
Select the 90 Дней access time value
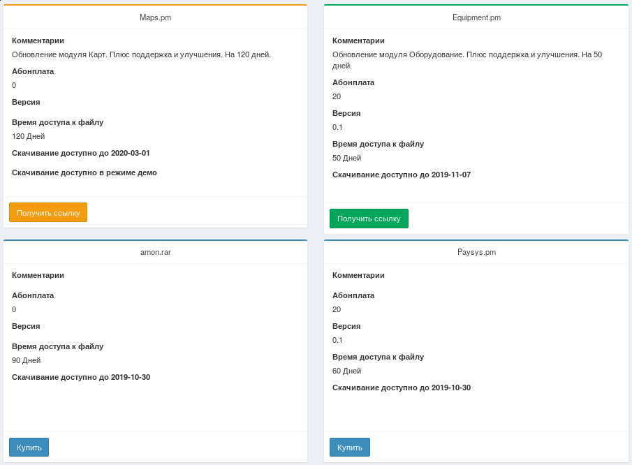coord(27,360)
